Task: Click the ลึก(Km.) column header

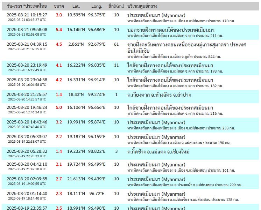Action: [117, 6]
